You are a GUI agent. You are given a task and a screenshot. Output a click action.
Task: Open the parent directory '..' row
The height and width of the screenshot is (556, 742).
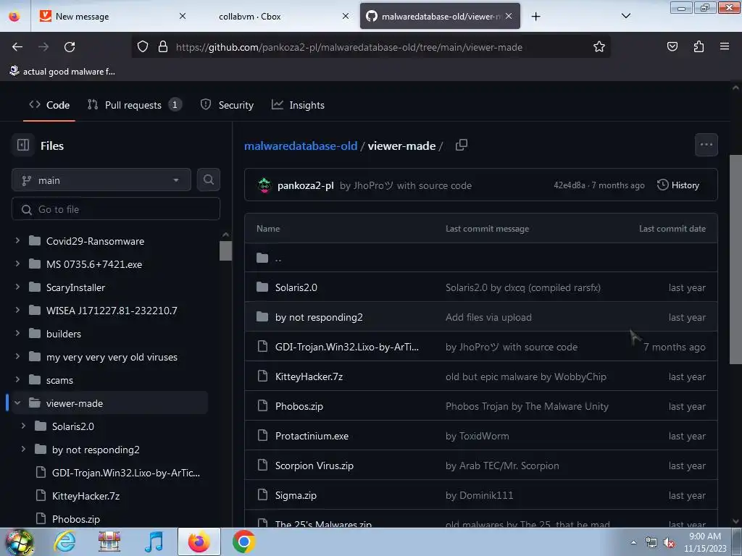tap(481, 258)
